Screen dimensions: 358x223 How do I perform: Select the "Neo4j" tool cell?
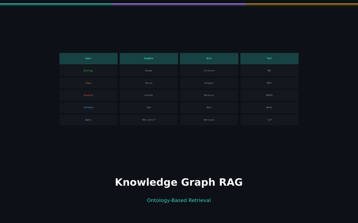(x=269, y=107)
